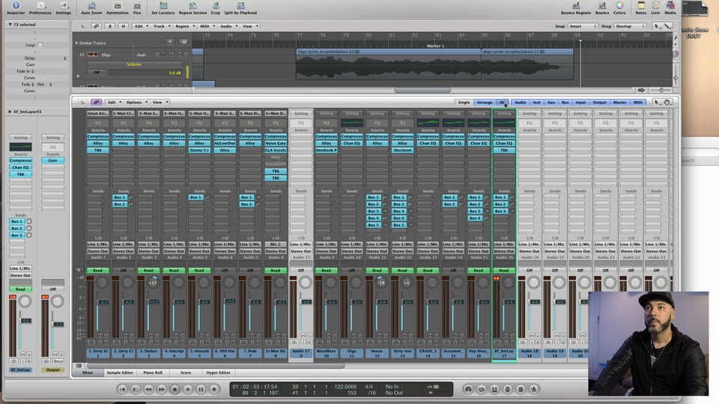
Task: Enable Auto Zoom in the toolbar
Action: pos(91,7)
